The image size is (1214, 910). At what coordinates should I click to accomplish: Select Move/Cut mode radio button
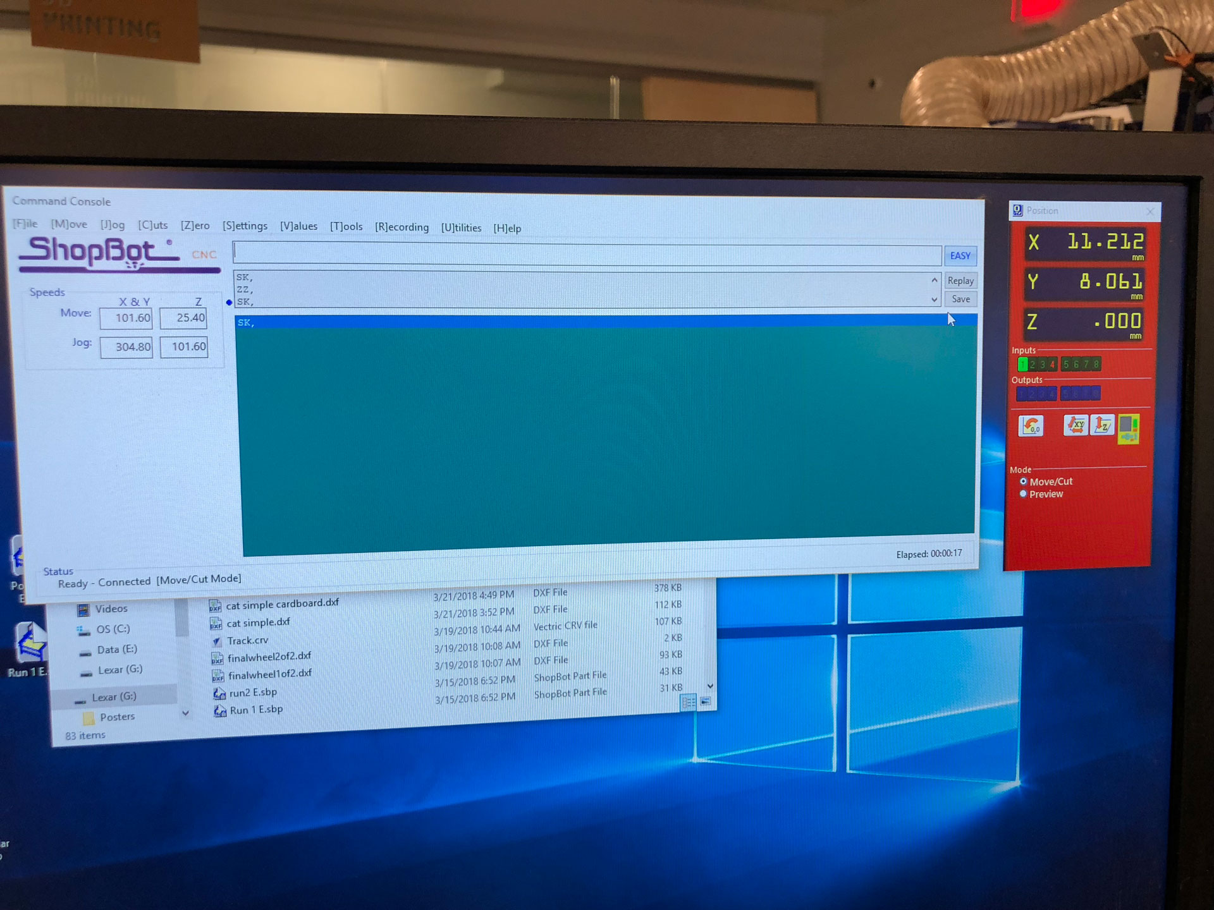(1023, 482)
